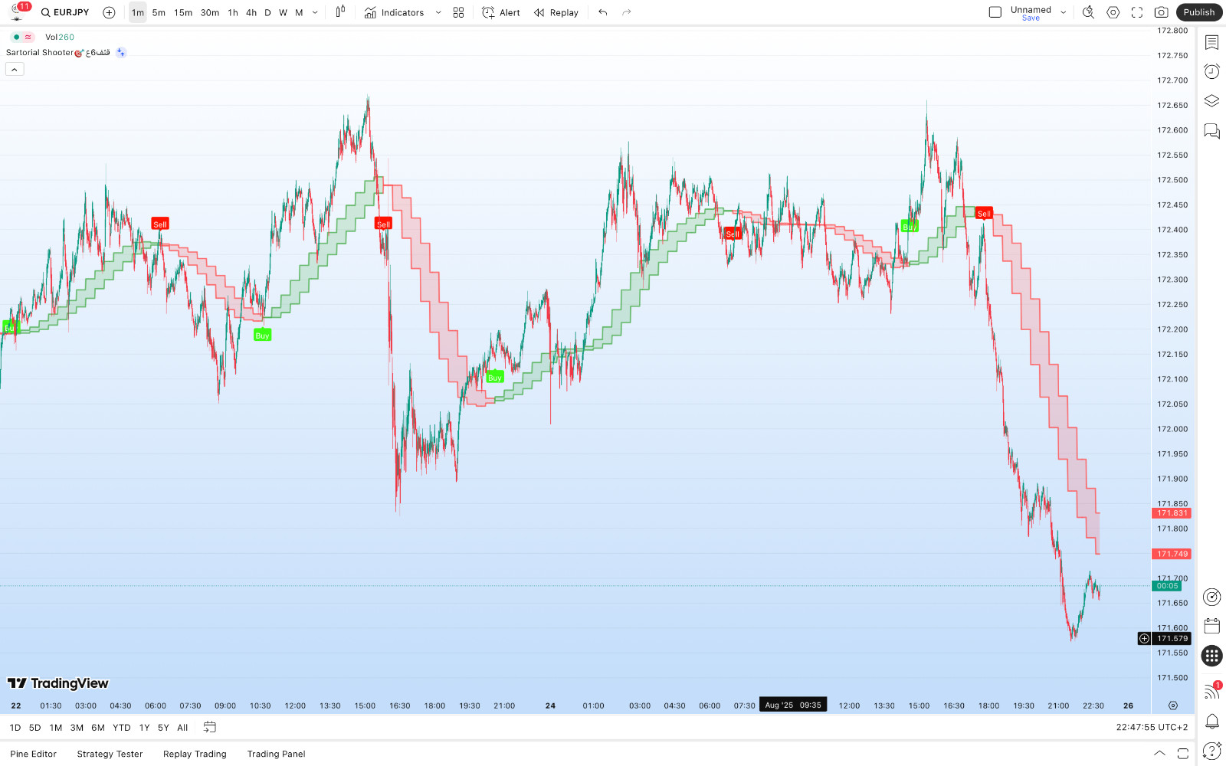Open object tree layers icon
1226x766 pixels.
click(1211, 101)
